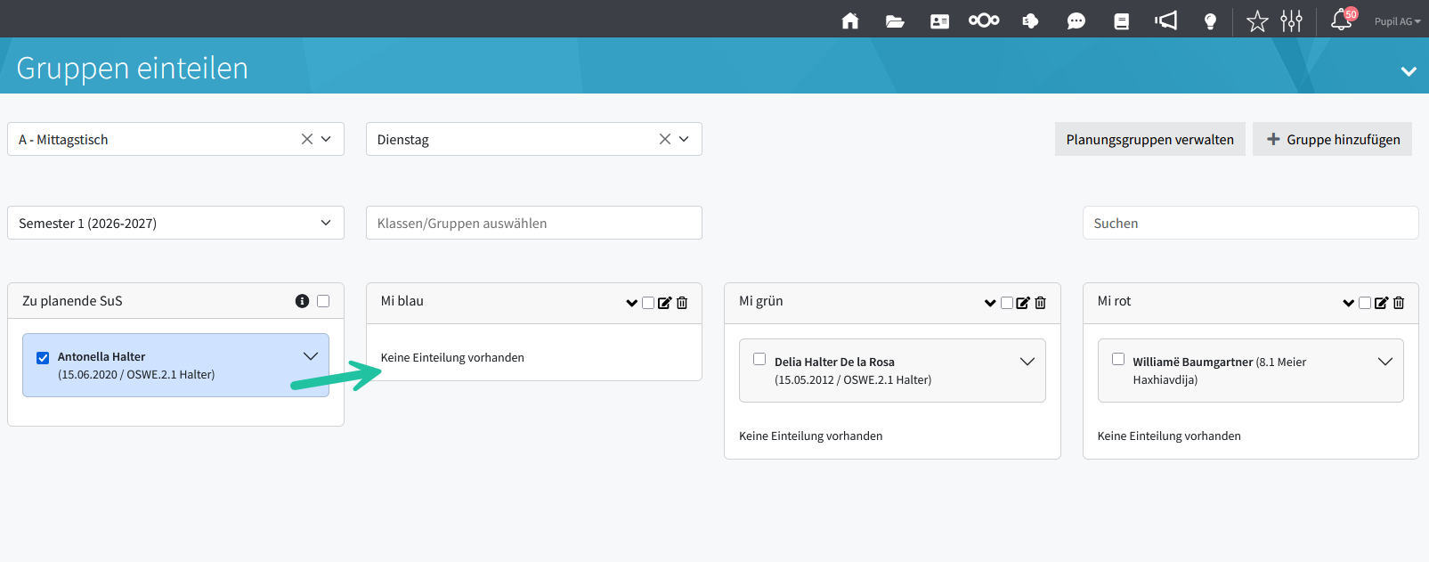The image size is (1429, 562).
Task: Click the Antonella Halter name text
Action: pos(101,356)
